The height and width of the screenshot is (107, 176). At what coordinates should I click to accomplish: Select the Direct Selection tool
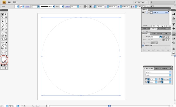[x=6, y=14]
